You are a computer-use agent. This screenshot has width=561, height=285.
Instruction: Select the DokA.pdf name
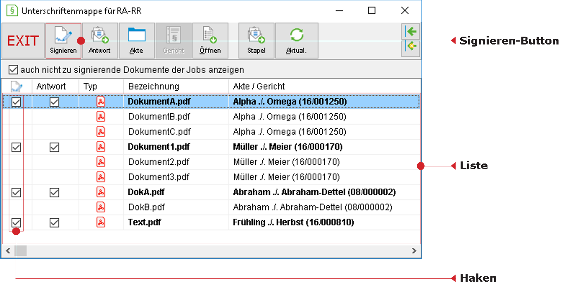click(x=146, y=192)
